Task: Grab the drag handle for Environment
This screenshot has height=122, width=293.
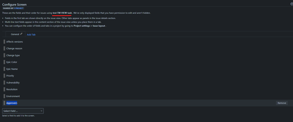Action: (x=4, y=96)
